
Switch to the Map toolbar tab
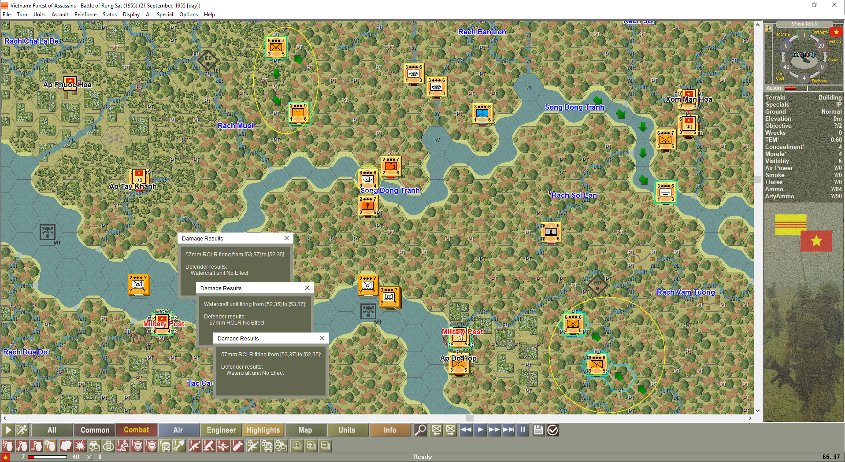(x=305, y=430)
